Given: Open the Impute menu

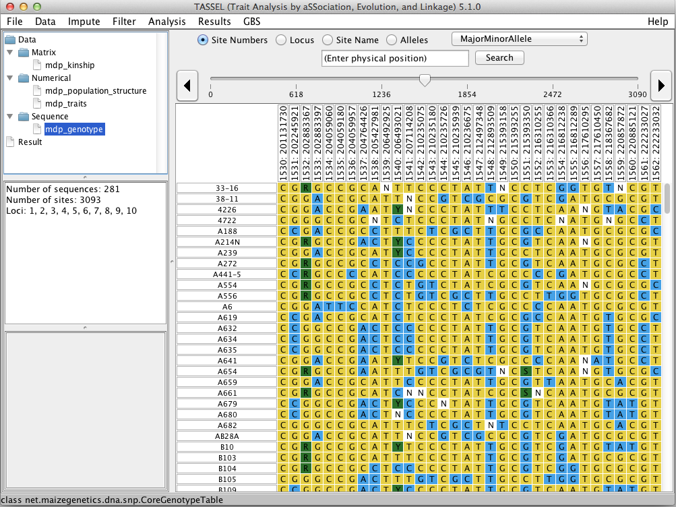Looking at the screenshot, I should coord(84,21).
